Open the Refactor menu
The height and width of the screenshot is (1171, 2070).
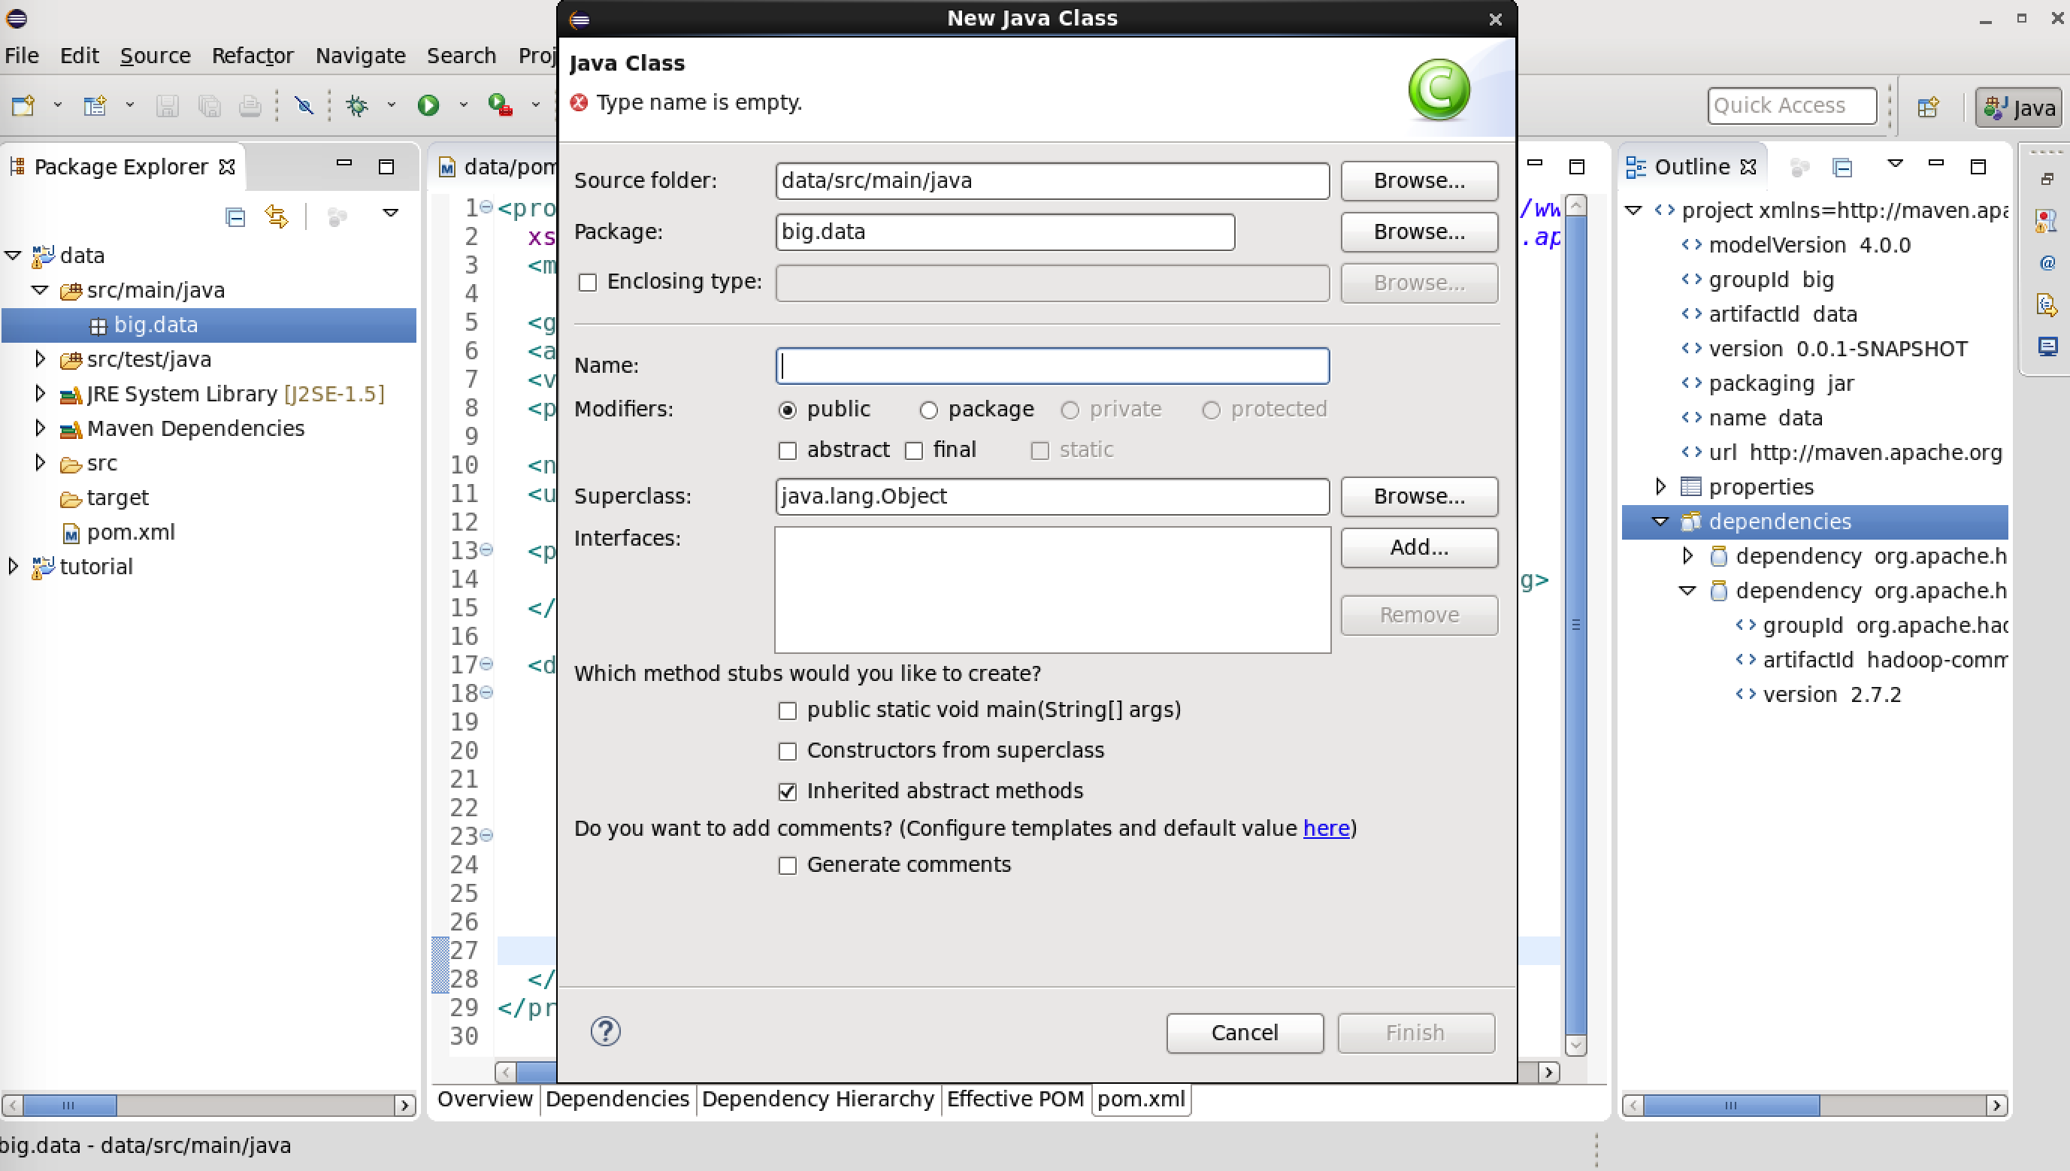point(252,56)
